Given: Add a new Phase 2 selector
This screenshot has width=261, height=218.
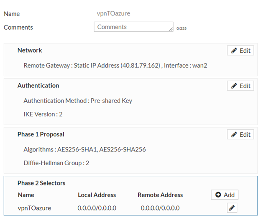Looking at the screenshot, I should coord(225,195).
